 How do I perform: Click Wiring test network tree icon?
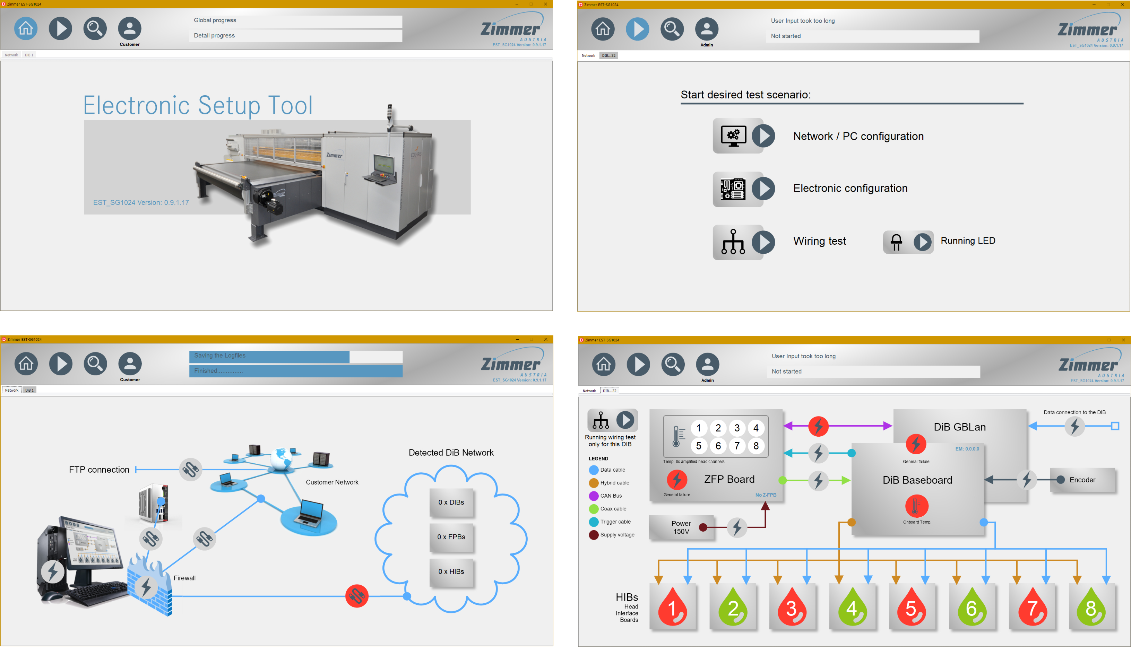[x=733, y=242]
